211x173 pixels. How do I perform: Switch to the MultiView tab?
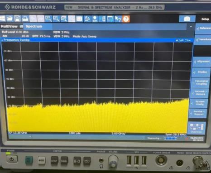11,26
